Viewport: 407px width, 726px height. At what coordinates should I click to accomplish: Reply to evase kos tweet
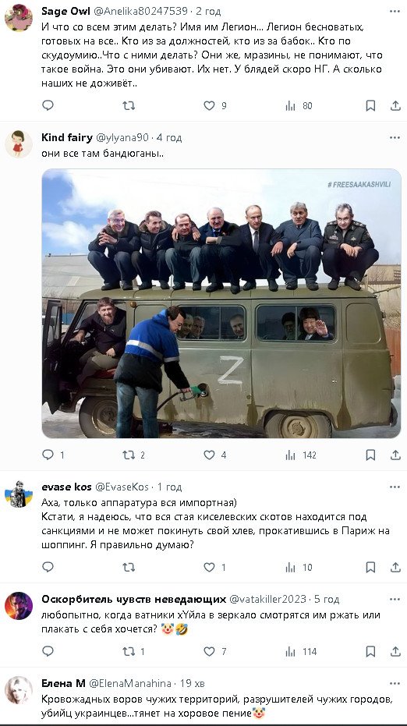pyautogui.click(x=48, y=567)
